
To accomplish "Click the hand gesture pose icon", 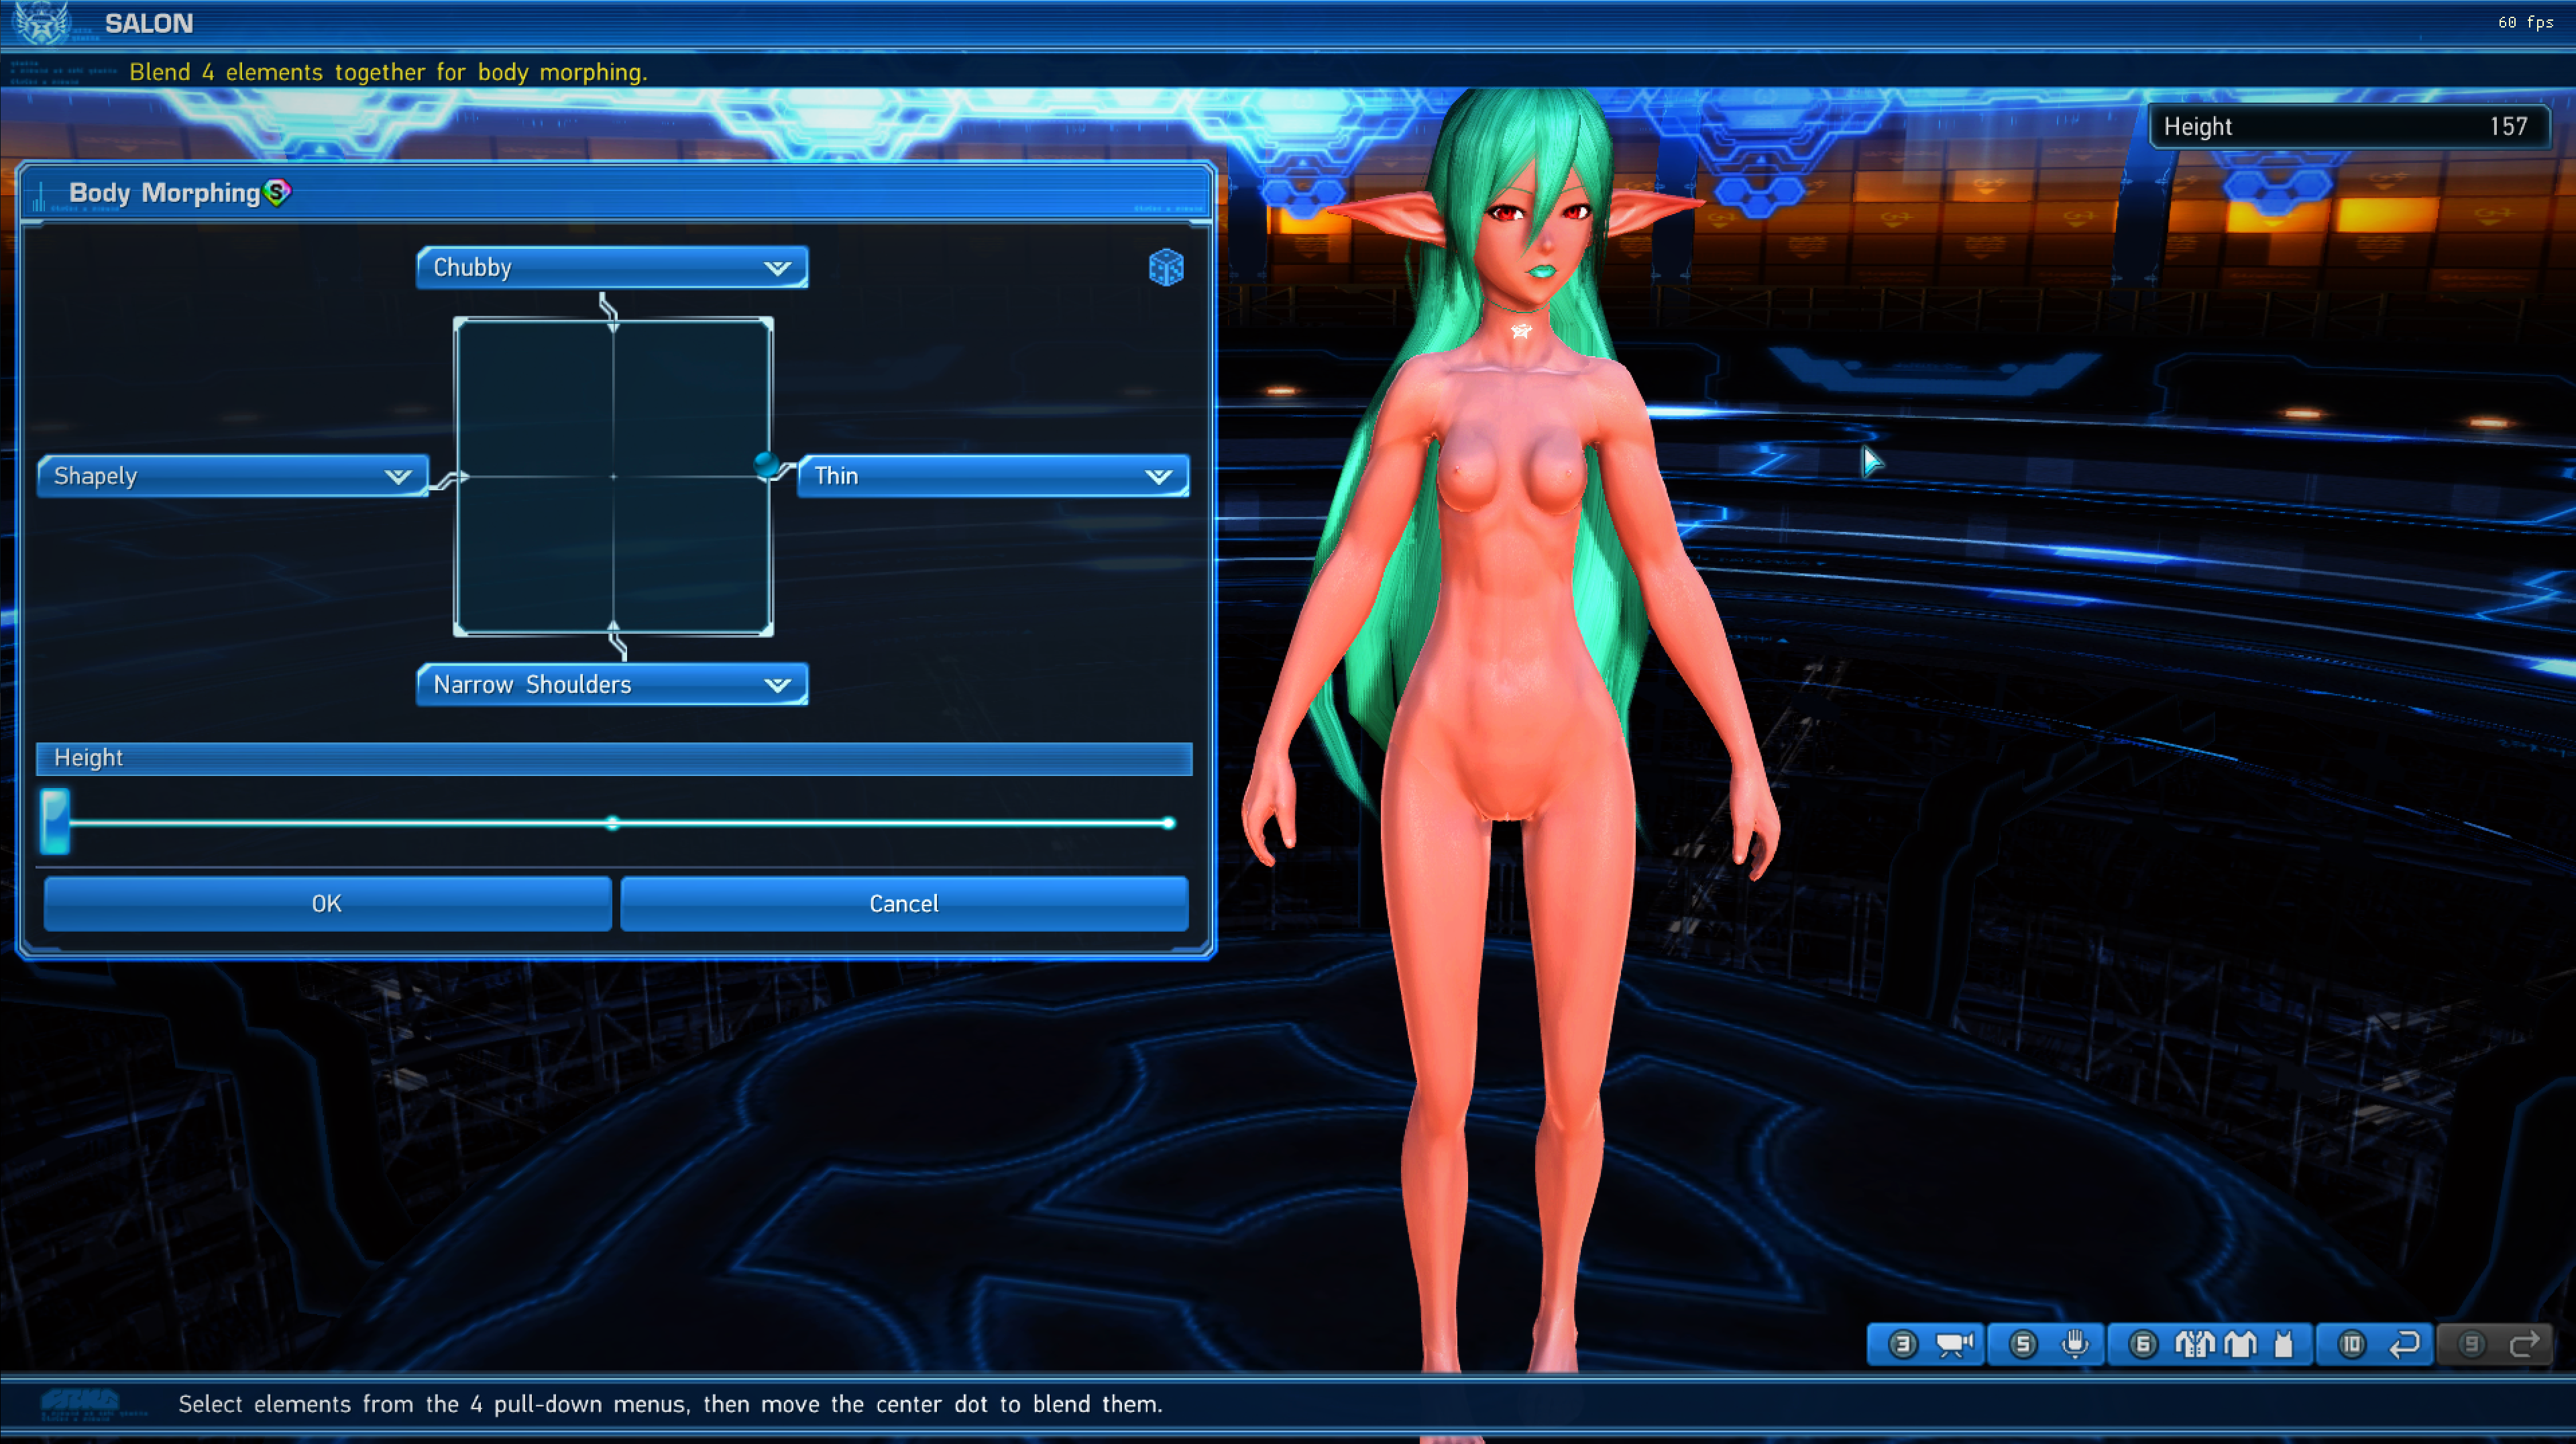I will [x=2075, y=1344].
